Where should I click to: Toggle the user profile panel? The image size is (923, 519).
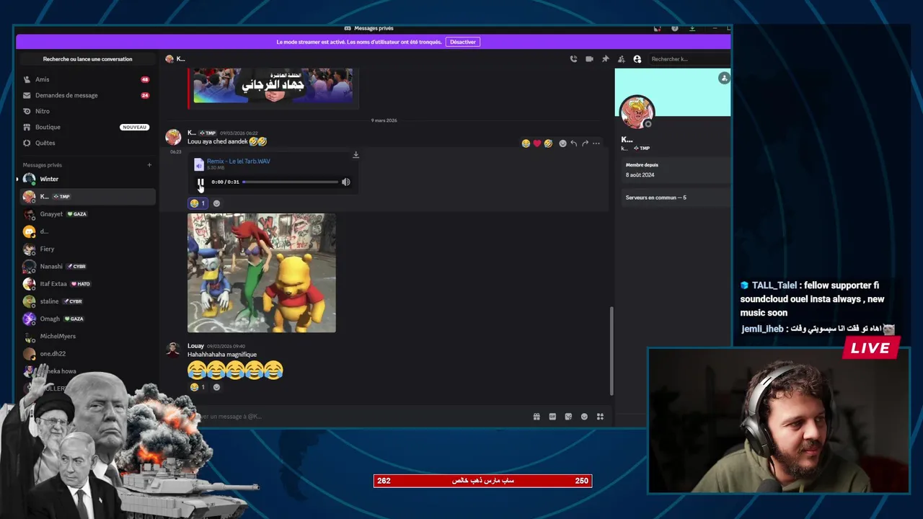(x=637, y=59)
